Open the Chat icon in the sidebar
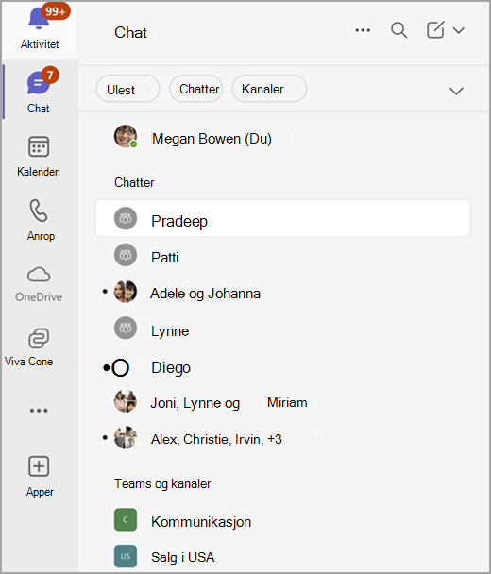Viewport: 491px width, 574px height. coord(38,83)
